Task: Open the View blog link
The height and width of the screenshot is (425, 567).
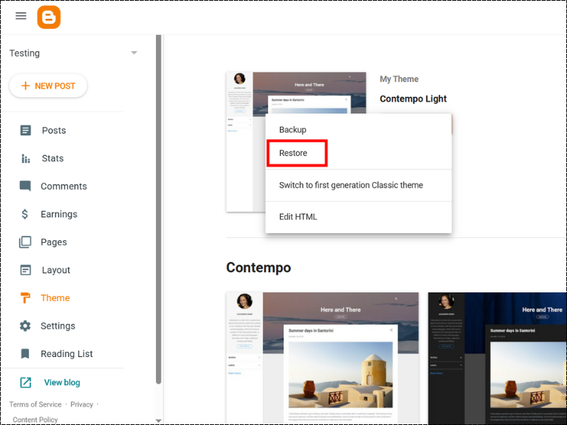Action: pos(62,382)
